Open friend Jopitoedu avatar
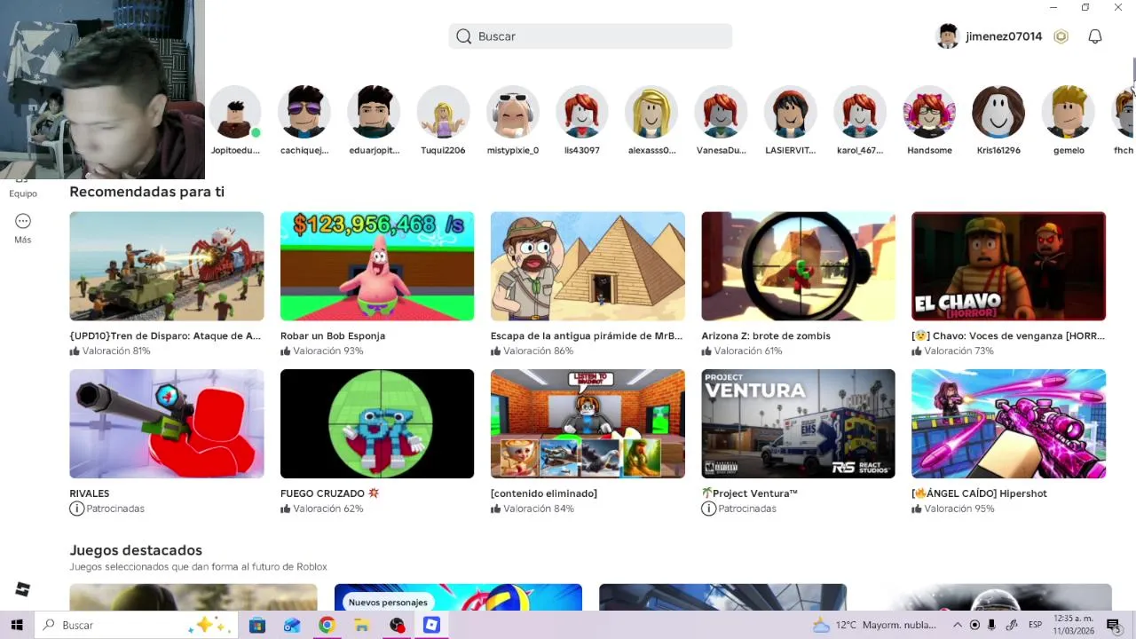1136x639 pixels. (x=235, y=112)
